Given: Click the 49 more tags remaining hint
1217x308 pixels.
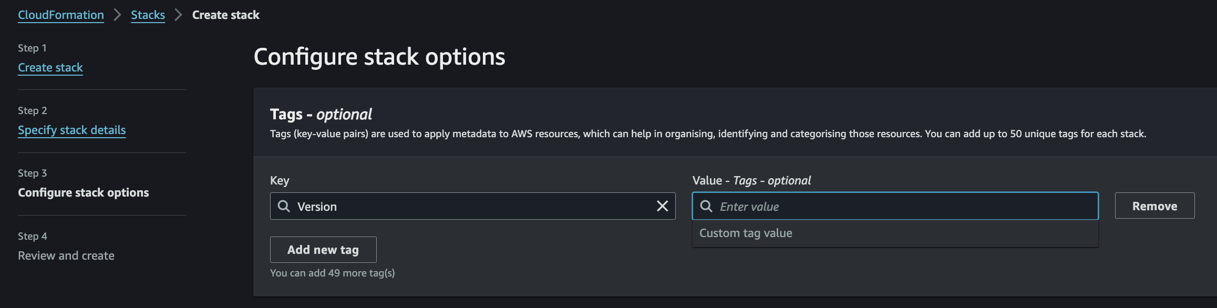Looking at the screenshot, I should tap(333, 273).
